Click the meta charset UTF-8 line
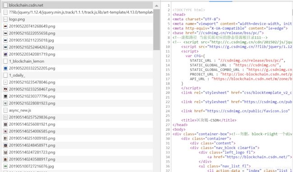This screenshot has height=172, width=293. tap(197, 19)
